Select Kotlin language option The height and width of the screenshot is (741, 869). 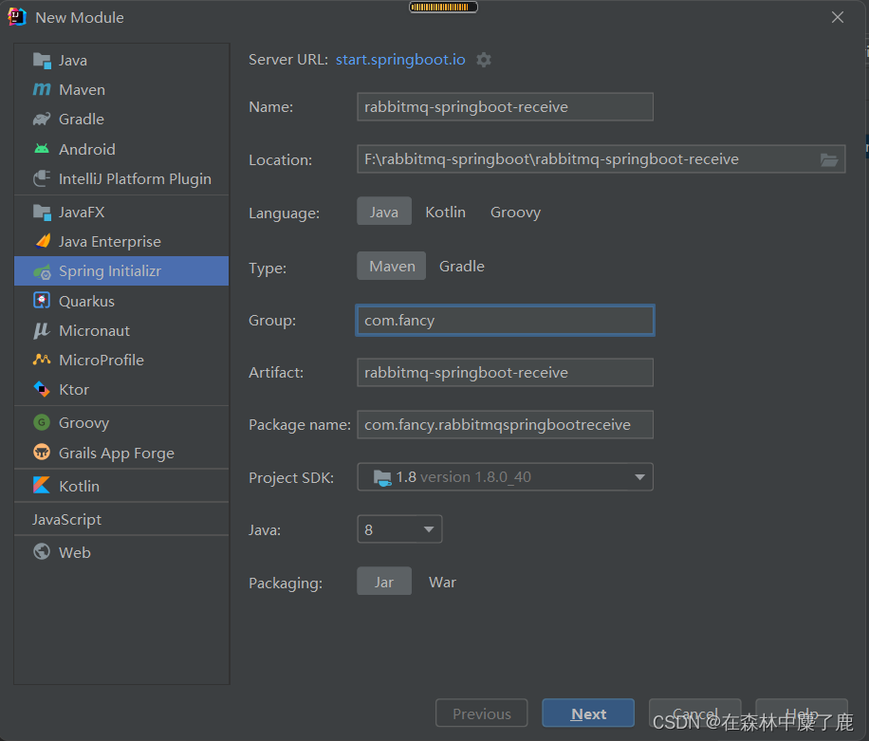click(446, 213)
